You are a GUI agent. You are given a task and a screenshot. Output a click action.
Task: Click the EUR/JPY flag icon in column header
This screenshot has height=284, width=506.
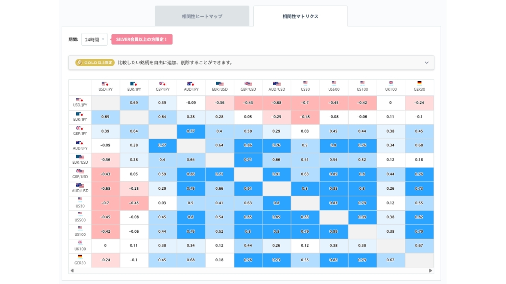coord(134,84)
